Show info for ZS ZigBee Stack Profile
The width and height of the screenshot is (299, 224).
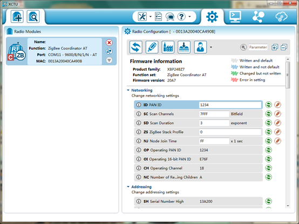click(139, 132)
